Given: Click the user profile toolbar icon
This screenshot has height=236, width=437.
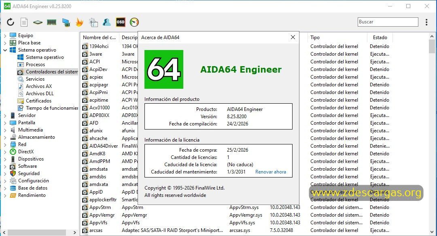Looking at the screenshot, I should (x=107, y=22).
